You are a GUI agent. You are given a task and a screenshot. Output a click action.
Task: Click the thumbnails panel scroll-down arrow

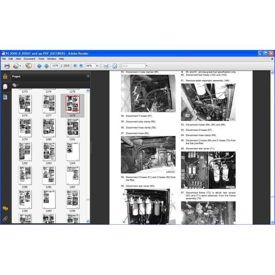(88, 221)
